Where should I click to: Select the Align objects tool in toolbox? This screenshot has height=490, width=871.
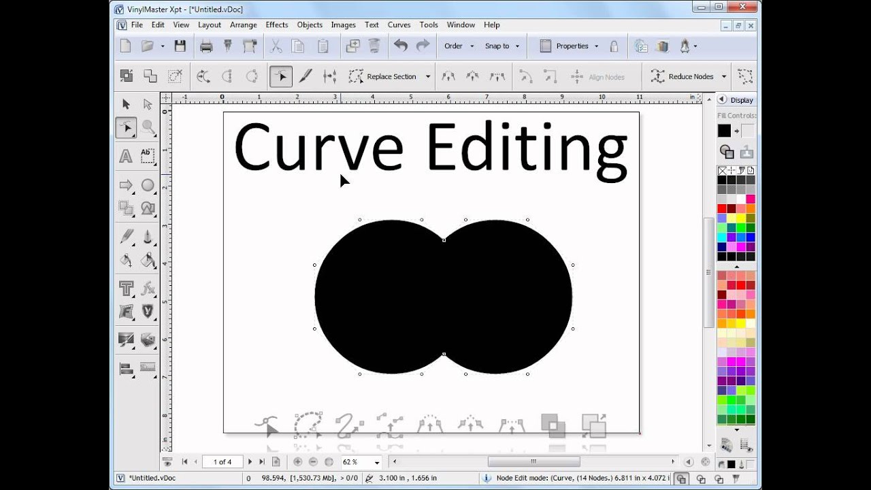pos(126,367)
